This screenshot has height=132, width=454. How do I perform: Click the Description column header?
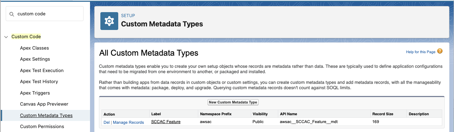click(419, 114)
